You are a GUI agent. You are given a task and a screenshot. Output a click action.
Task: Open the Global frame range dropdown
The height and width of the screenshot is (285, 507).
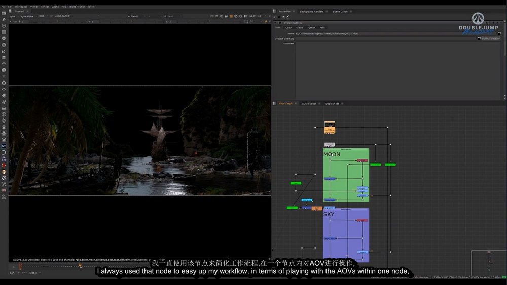35,273
